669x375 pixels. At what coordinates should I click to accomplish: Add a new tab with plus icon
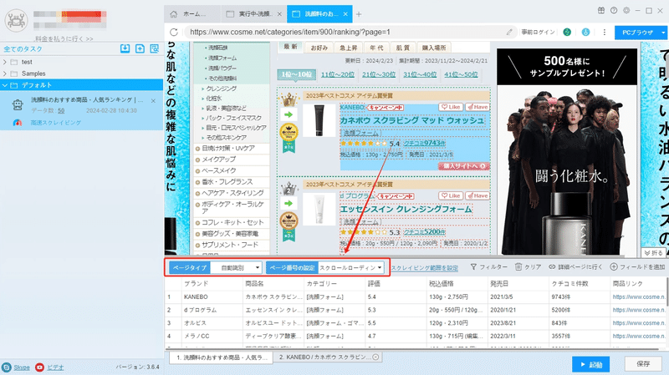coord(359,14)
